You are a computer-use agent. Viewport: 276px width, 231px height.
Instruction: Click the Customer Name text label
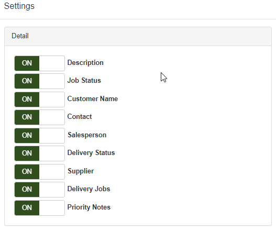93,99
